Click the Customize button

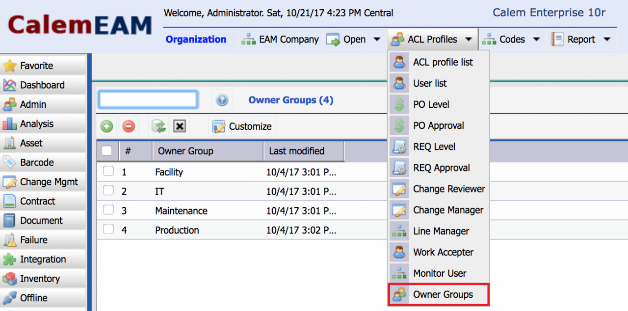242,126
